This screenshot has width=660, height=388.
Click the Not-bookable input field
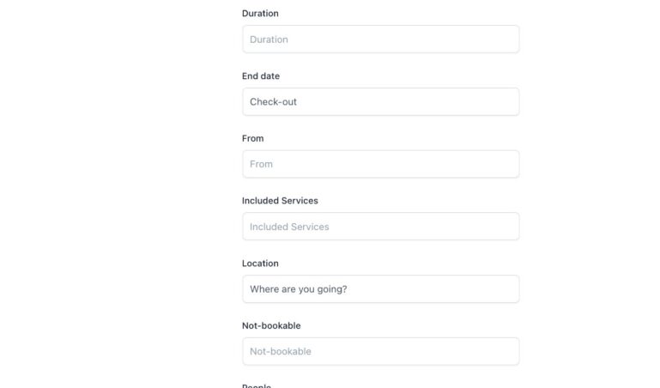click(x=380, y=351)
